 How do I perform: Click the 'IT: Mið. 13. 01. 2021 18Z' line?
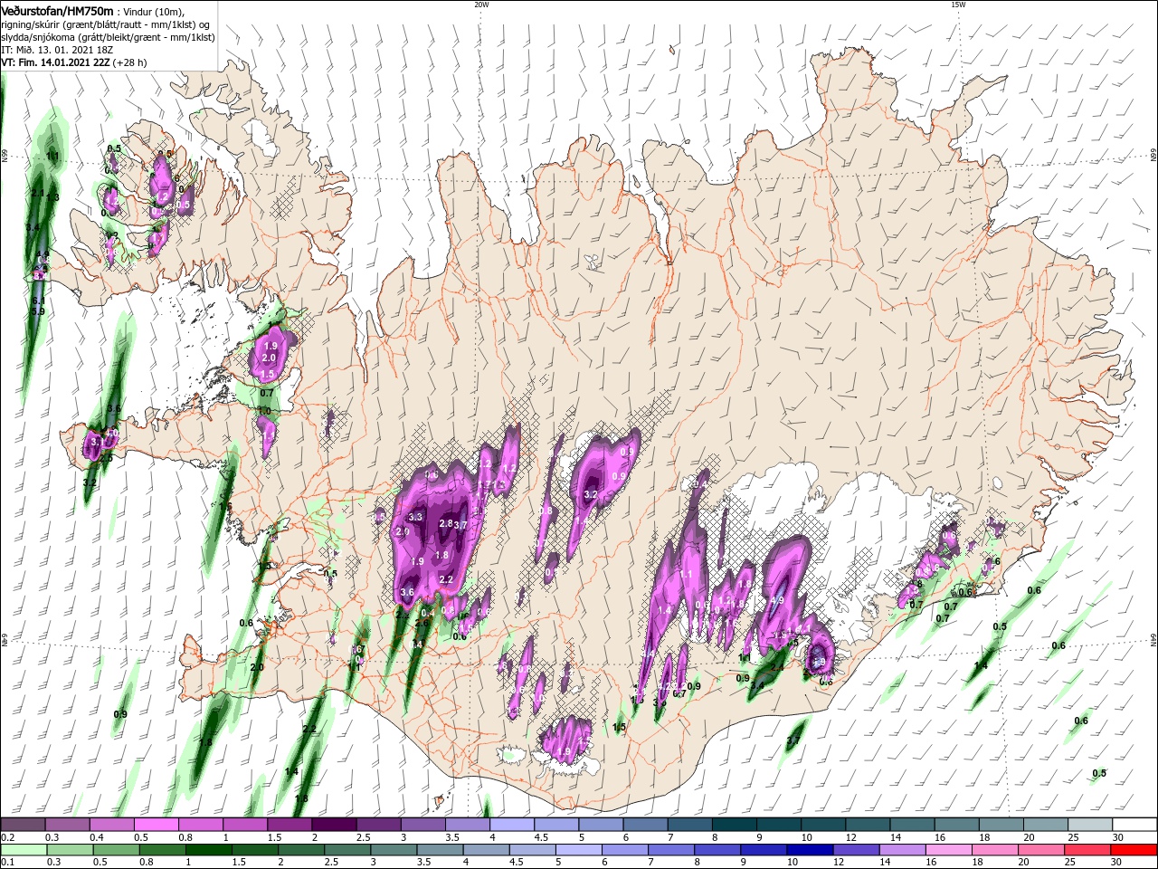58,50
